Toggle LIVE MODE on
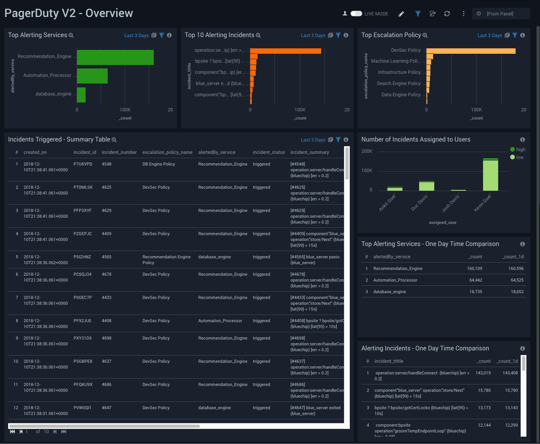The image size is (540, 444). (356, 13)
